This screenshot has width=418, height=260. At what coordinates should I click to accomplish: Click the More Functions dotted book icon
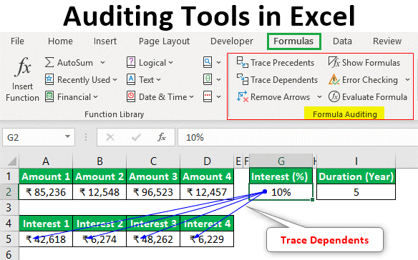click(208, 97)
